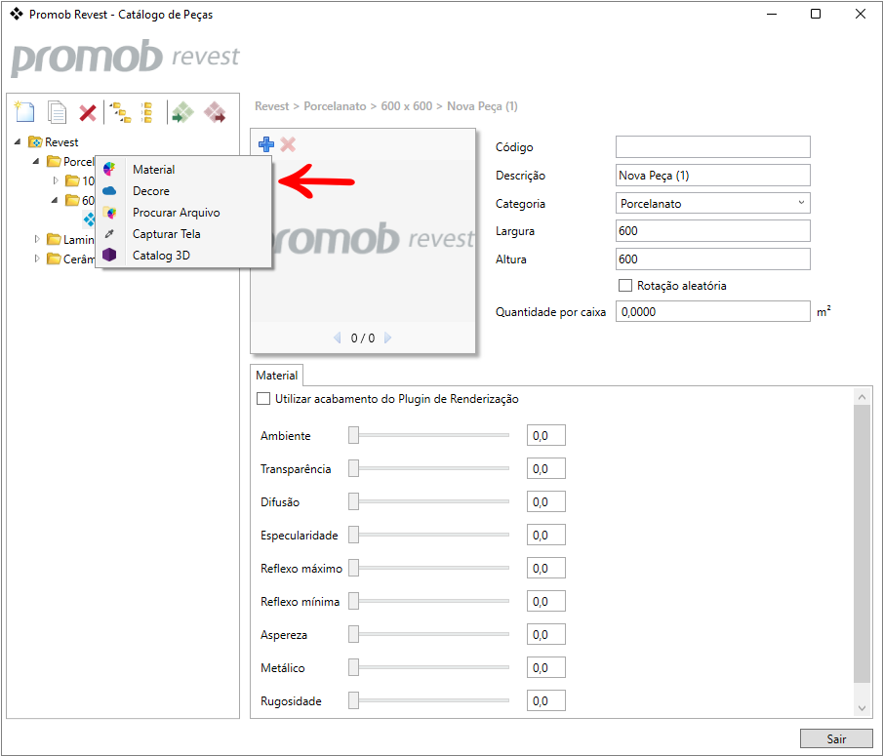
Task: Collapse the Porcelanato folder arrow
Action: coord(36,162)
